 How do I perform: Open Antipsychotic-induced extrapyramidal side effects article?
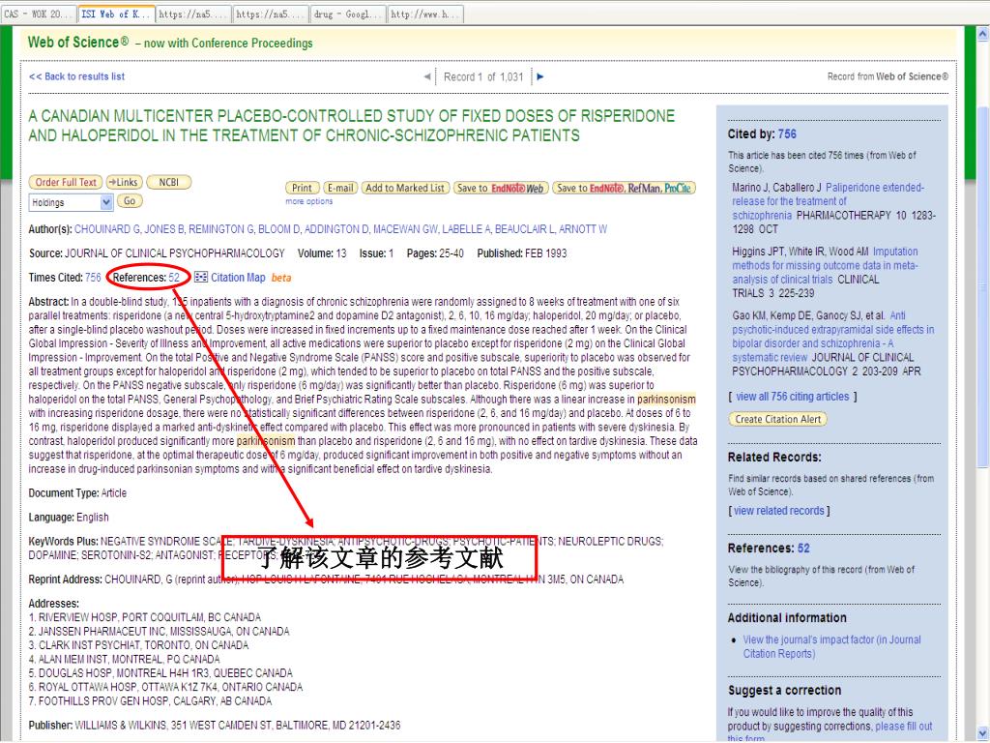pos(832,336)
